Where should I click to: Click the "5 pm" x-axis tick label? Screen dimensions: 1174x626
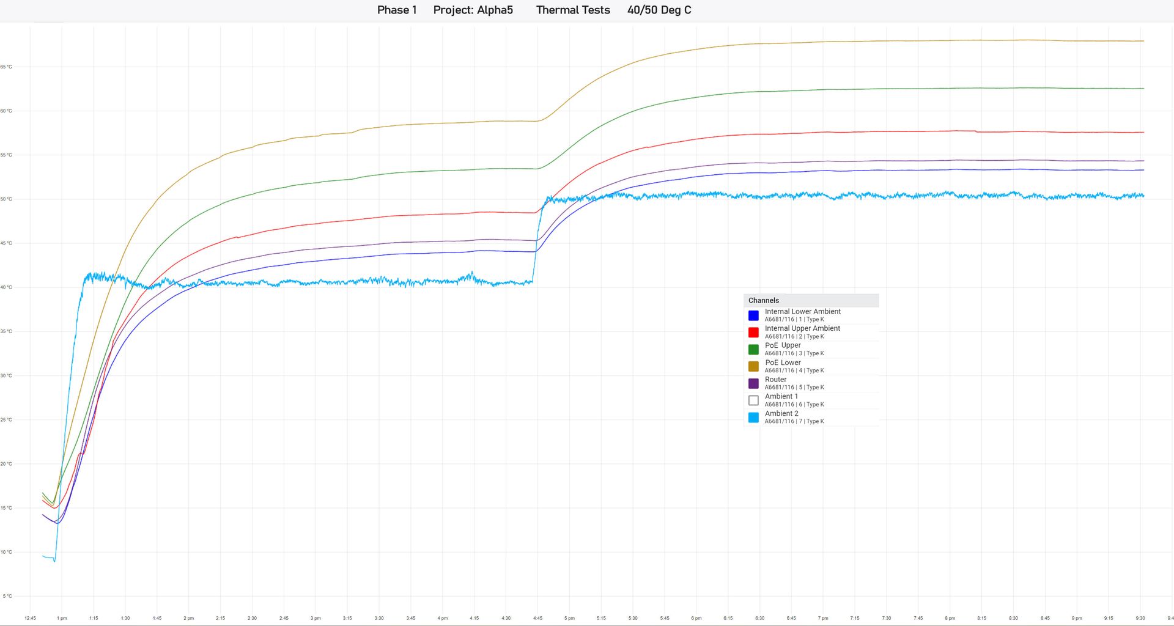(x=569, y=618)
